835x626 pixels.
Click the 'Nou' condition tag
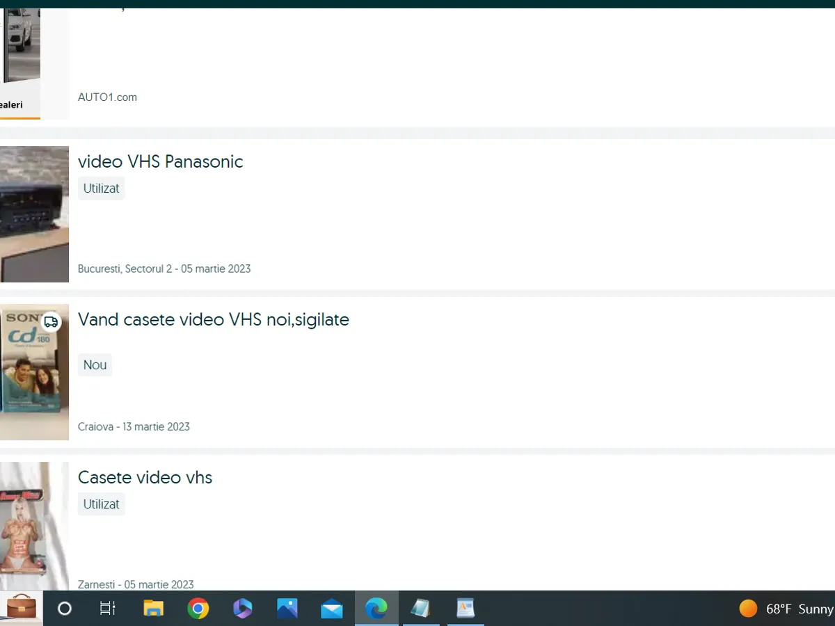[95, 365]
